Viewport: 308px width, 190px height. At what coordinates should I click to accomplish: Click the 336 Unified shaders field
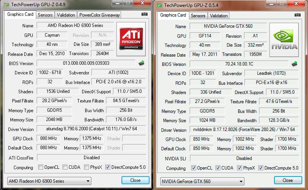coord(211,92)
